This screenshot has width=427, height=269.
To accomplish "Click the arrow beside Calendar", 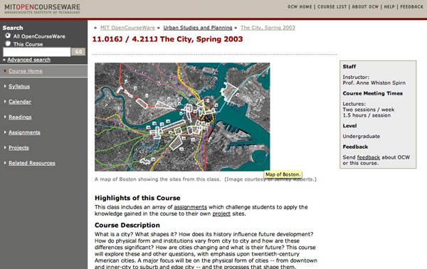I will pyautogui.click(x=5, y=101).
